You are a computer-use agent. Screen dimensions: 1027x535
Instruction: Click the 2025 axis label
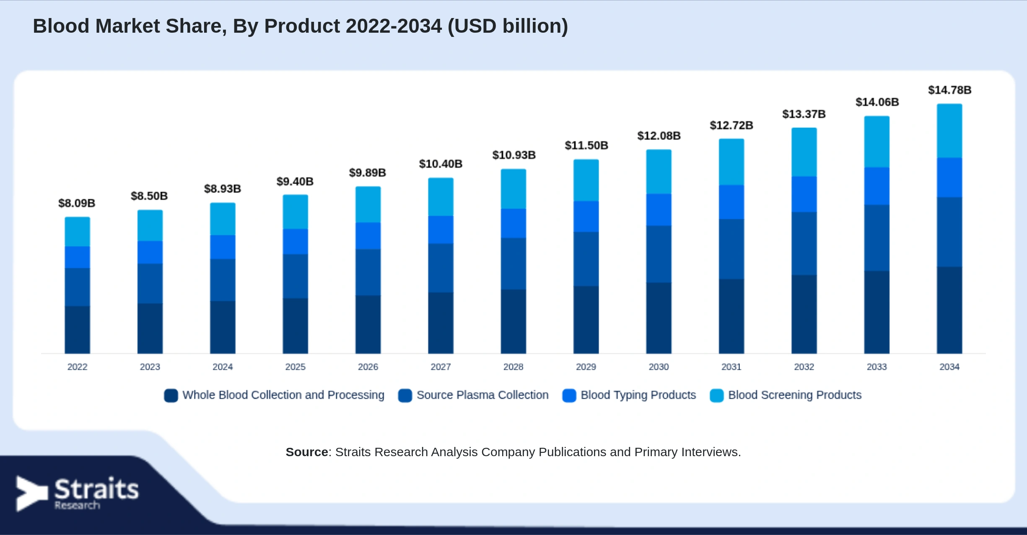[x=296, y=367]
